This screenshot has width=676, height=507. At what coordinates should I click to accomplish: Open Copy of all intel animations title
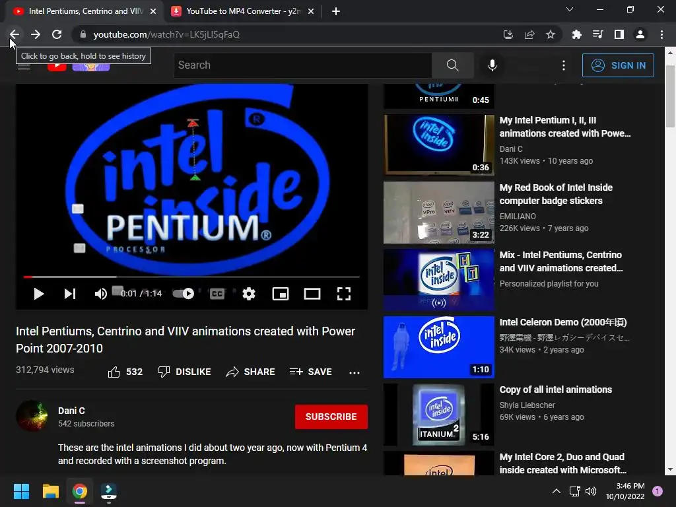556,389
